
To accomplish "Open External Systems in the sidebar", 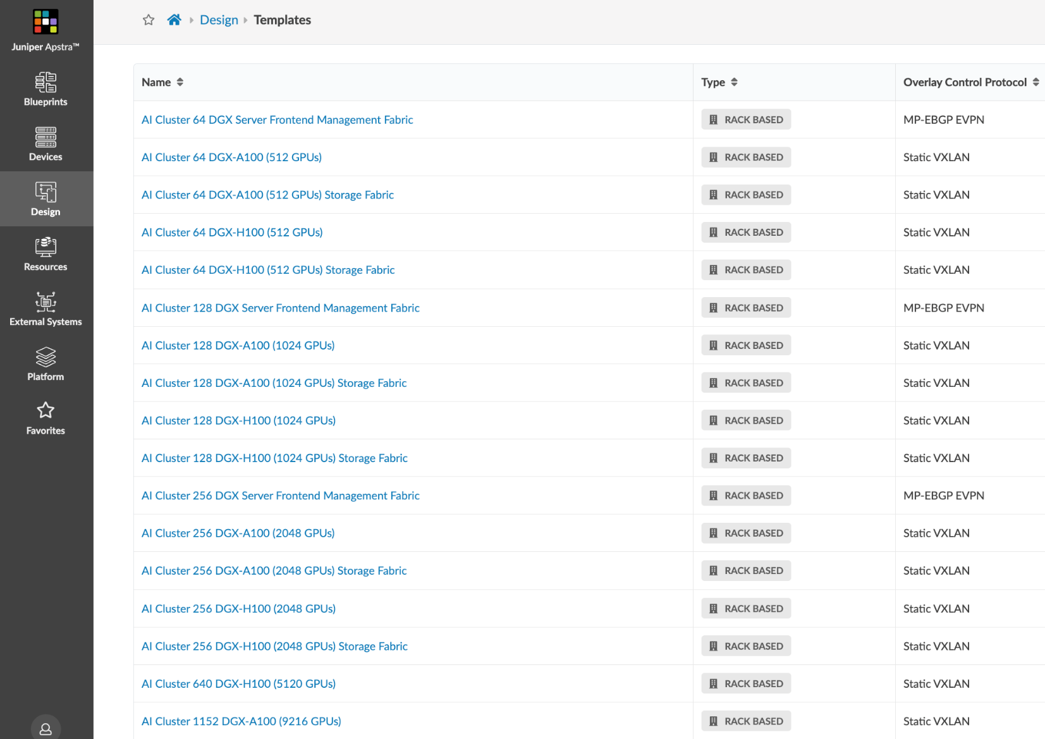I will tap(46, 309).
